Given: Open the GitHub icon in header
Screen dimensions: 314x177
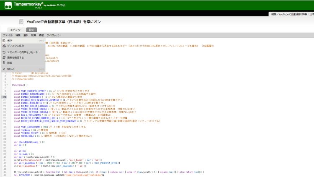Looking at the screenshot, I should (58, 5).
